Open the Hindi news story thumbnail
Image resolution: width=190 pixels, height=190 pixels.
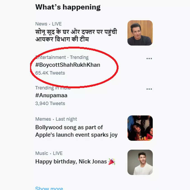pos(140,33)
